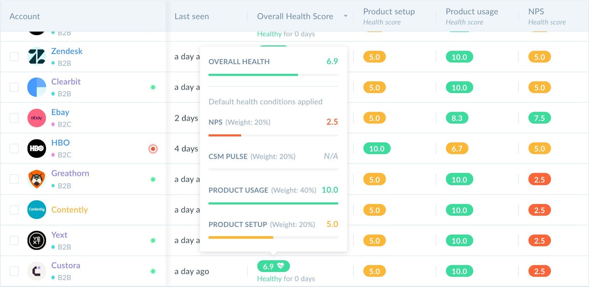
Task: Click the Yext circular logo icon
Action: point(37,240)
